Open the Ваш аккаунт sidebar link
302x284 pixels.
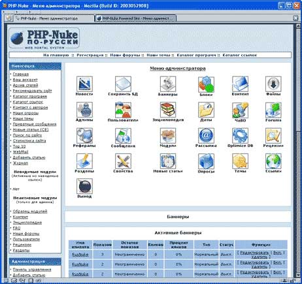pyautogui.click(x=25, y=80)
